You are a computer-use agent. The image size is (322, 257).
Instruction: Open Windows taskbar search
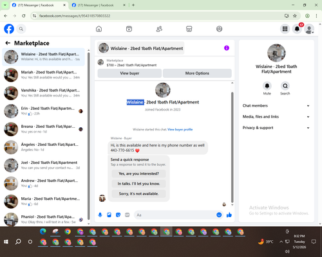pyautogui.click(x=18, y=242)
